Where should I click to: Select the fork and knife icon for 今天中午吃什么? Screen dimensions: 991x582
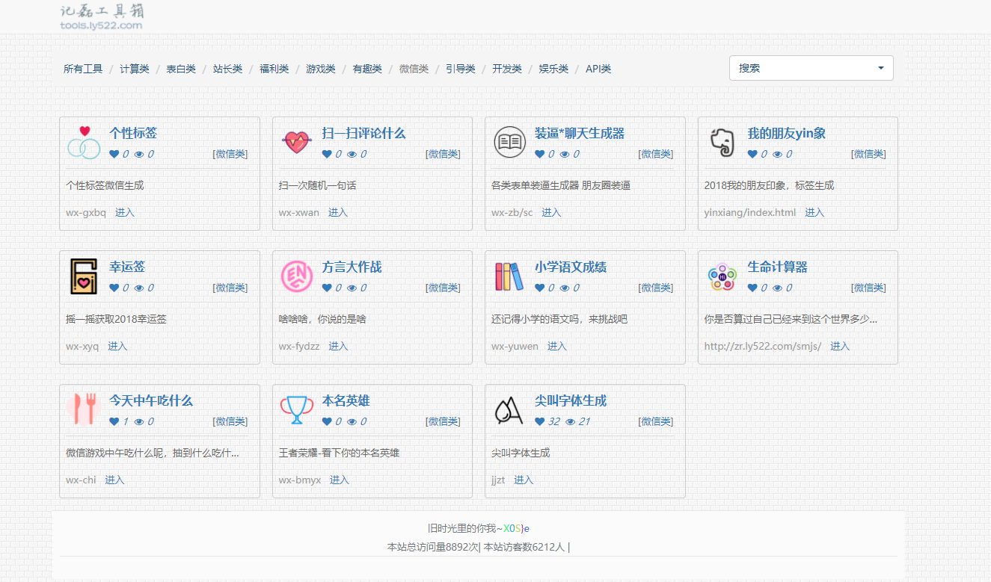(84, 409)
